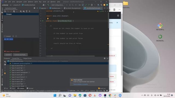Screen dimensions: 175x98
Task: Click the Build project hammer icon
Action: click(48, 5)
